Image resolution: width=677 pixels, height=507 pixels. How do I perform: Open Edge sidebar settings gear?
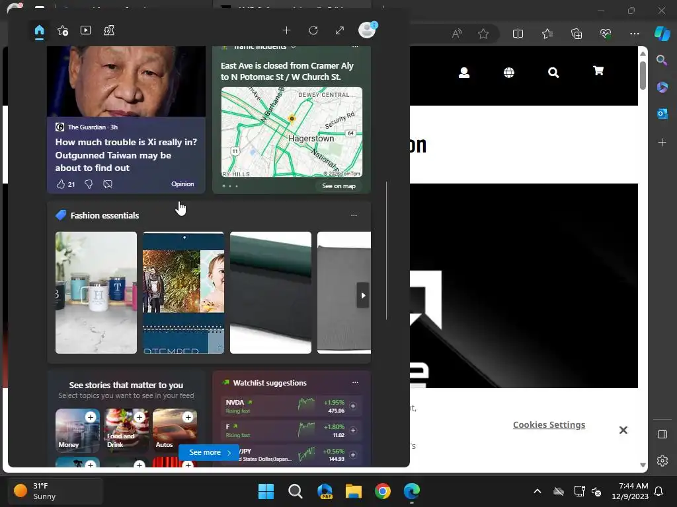tap(662, 461)
